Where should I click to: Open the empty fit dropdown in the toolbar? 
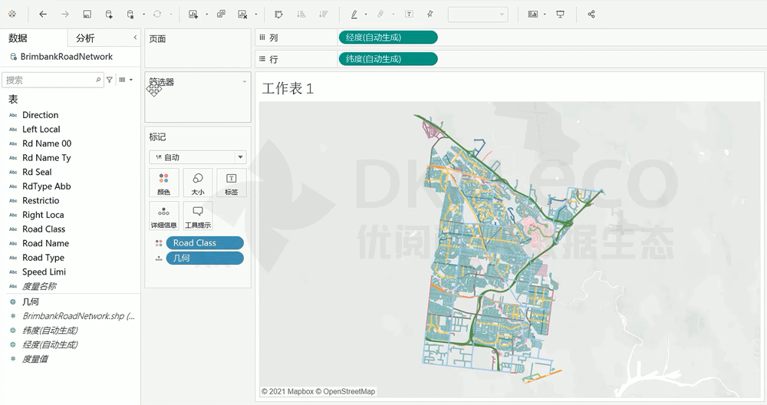(477, 15)
